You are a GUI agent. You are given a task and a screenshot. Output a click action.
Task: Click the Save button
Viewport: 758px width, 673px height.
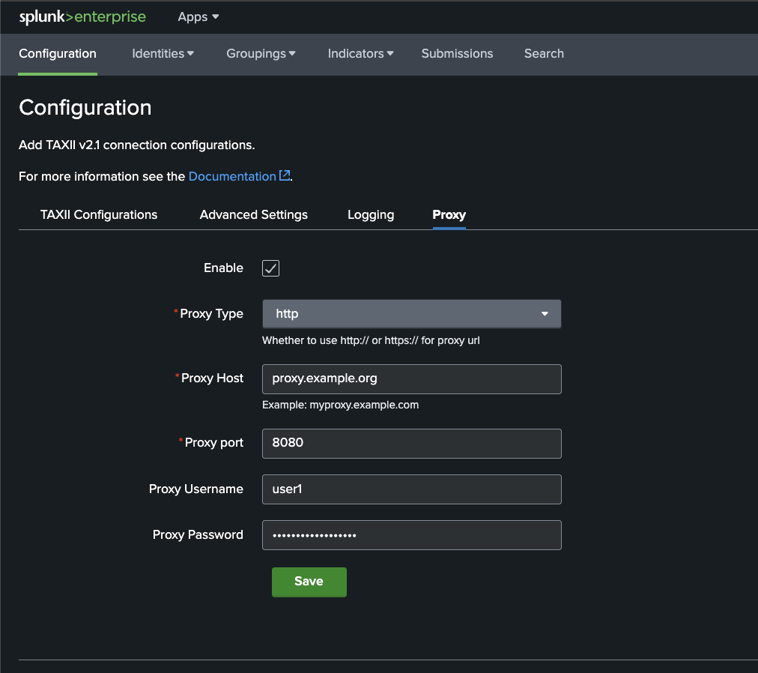point(309,582)
